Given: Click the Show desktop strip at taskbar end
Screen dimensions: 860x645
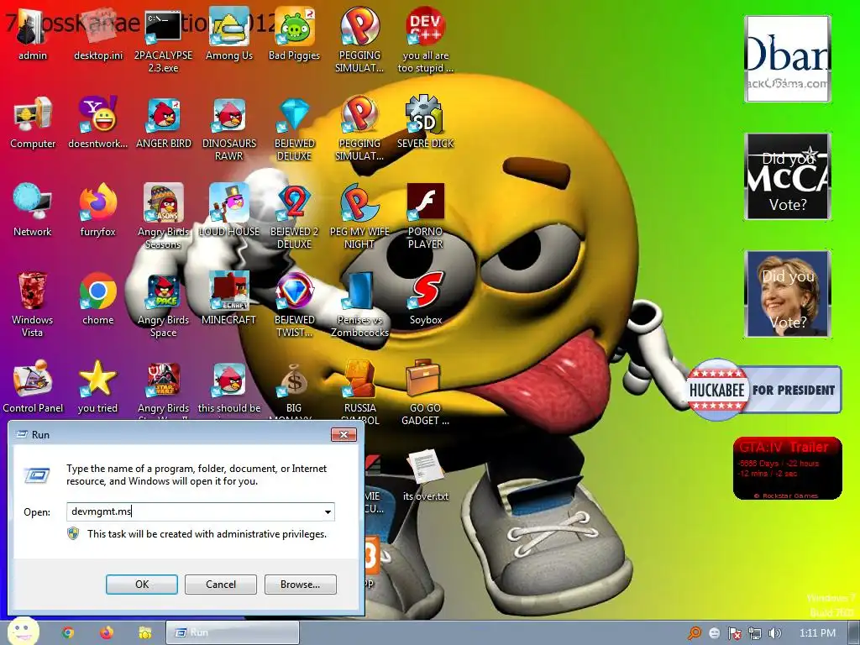Looking at the screenshot, I should pos(853,633).
